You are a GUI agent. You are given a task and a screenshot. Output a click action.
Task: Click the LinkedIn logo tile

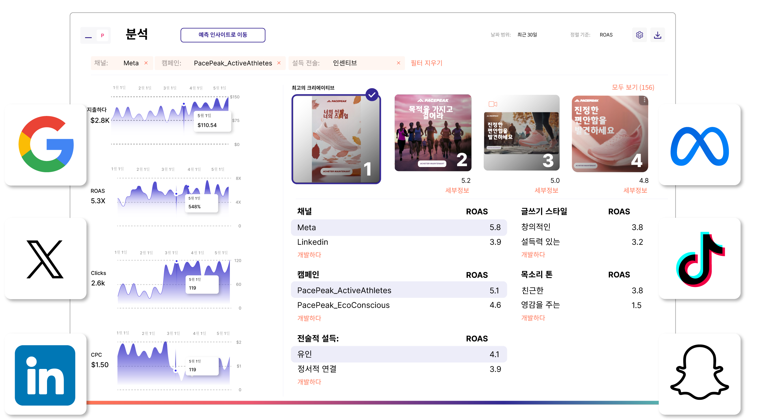(46, 374)
